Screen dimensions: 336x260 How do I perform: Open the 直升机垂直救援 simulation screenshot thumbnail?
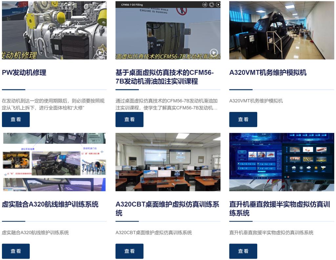pyautogui.click(x=282, y=162)
